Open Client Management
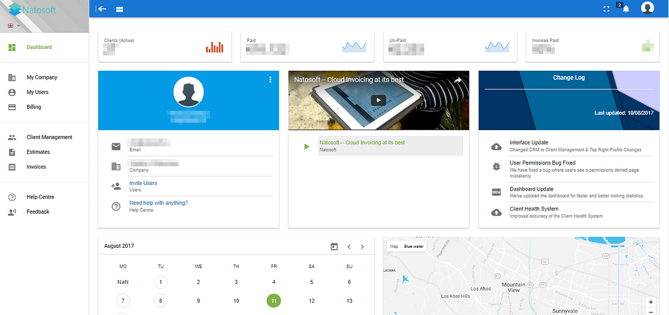Image resolution: width=669 pixels, height=315 pixels. [49, 137]
